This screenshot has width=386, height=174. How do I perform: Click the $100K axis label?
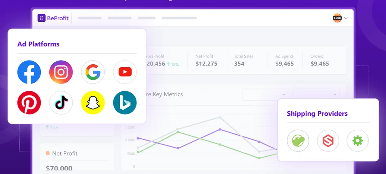[x=130, y=140]
